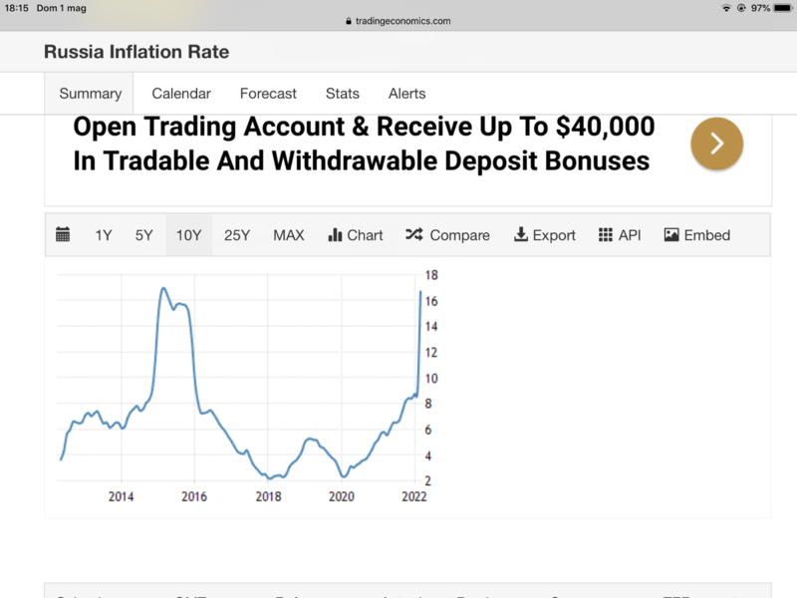Image resolution: width=797 pixels, height=598 pixels.
Task: Open the Forecast tab
Action: pyautogui.click(x=268, y=94)
